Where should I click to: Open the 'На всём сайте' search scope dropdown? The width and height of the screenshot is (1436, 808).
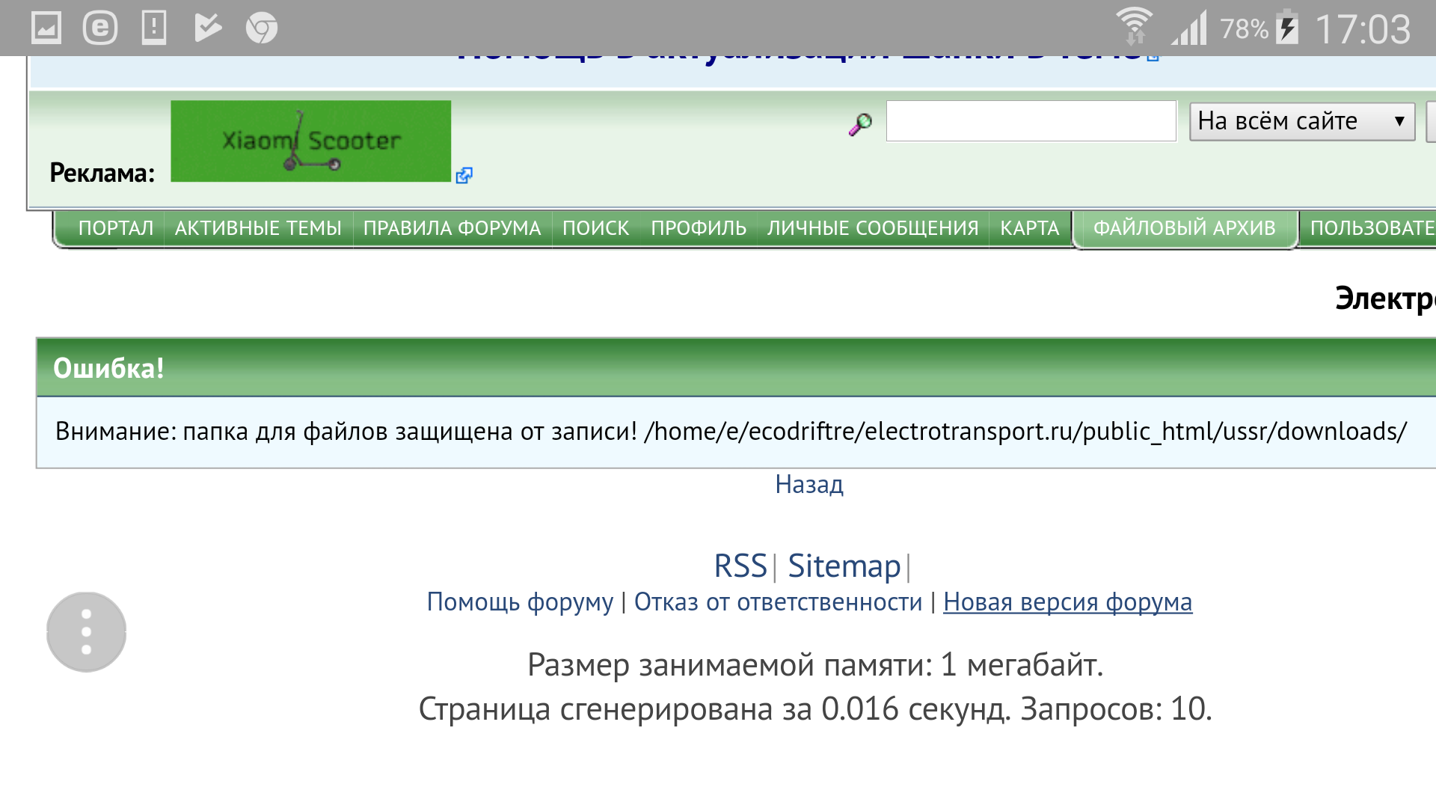[x=1301, y=121]
